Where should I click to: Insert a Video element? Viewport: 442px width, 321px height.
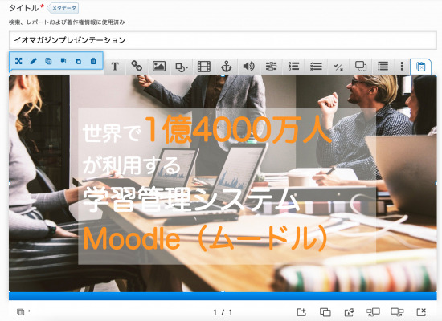click(x=204, y=67)
